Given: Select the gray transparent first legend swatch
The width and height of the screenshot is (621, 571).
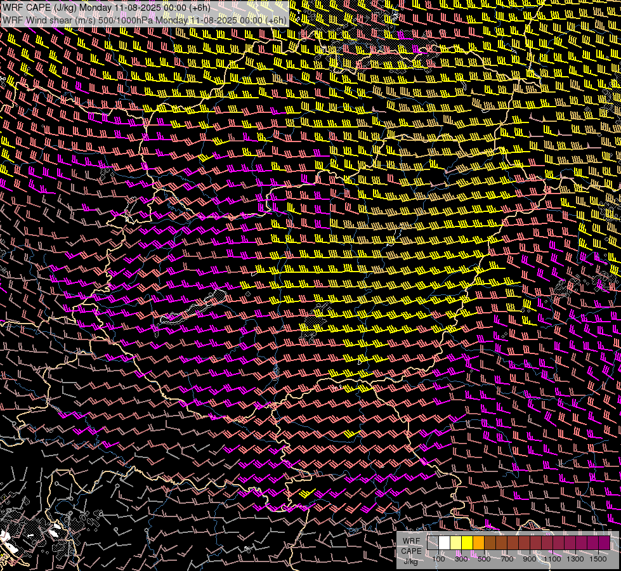Looking at the screenshot, I should pyautogui.click(x=433, y=543).
